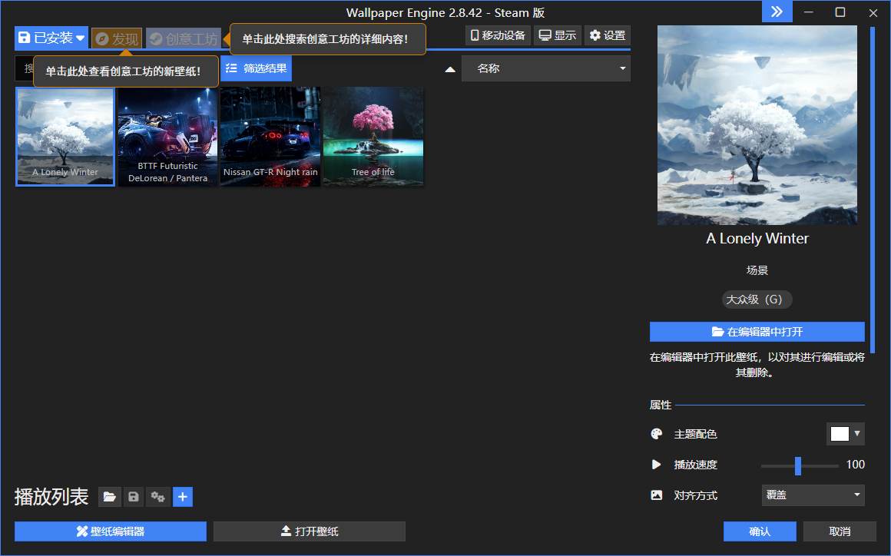The width and height of the screenshot is (891, 556).
Task: Click the large A Lonely Winter preview image
Action: 757,125
